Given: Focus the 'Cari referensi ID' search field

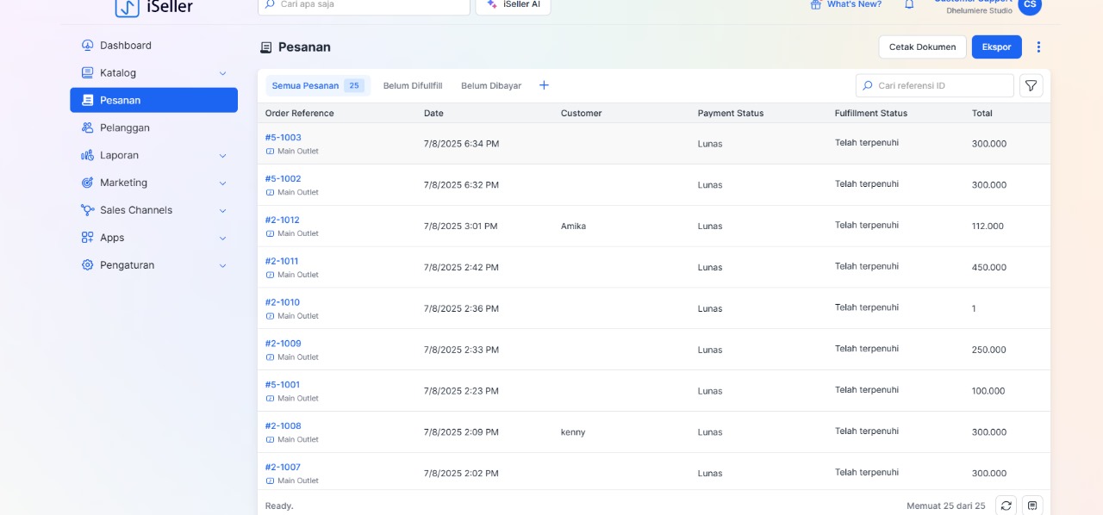Looking at the screenshot, I should (x=934, y=85).
